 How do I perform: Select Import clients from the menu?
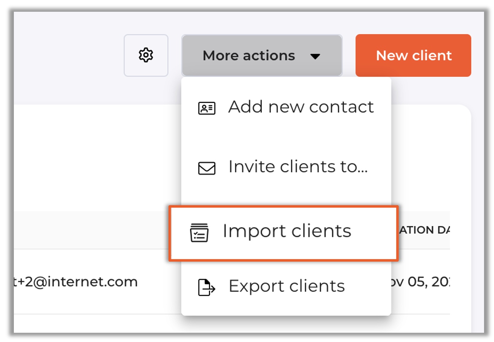click(284, 233)
